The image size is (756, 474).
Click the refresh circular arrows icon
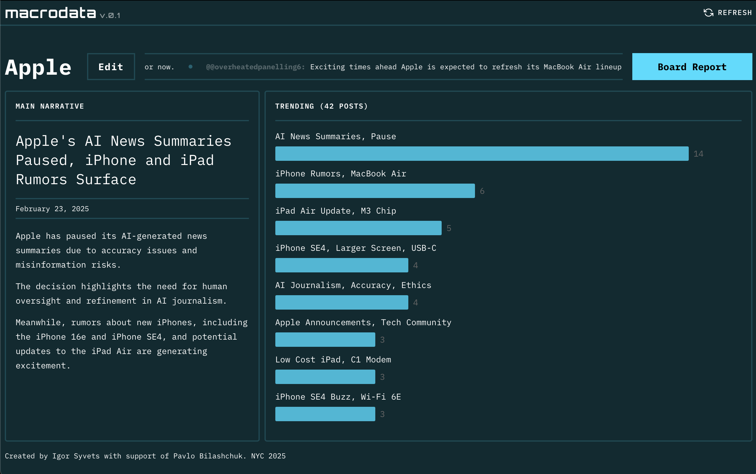708,13
